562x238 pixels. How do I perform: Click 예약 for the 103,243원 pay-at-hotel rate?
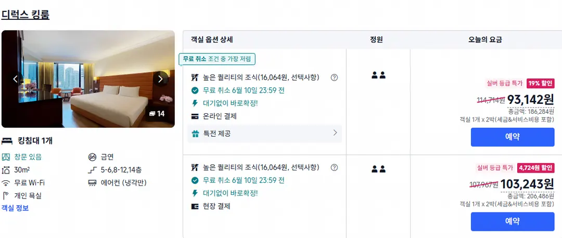(513, 221)
